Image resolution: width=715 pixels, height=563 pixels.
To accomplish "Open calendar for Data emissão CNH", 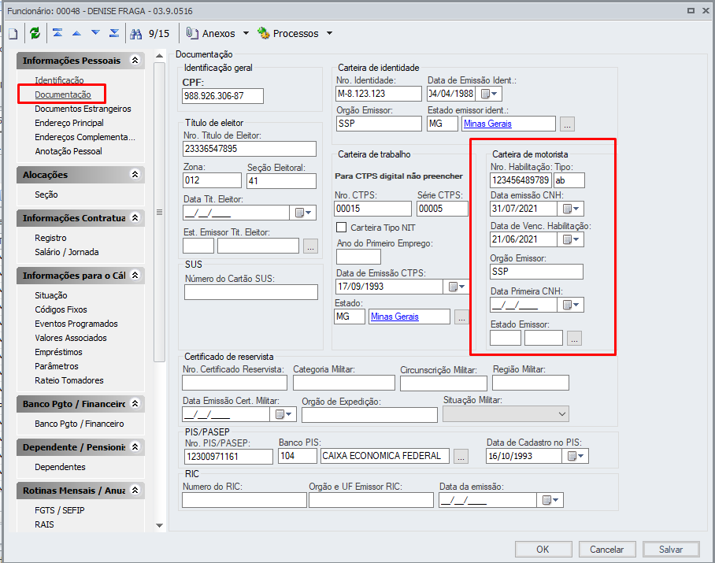I will click(x=570, y=209).
